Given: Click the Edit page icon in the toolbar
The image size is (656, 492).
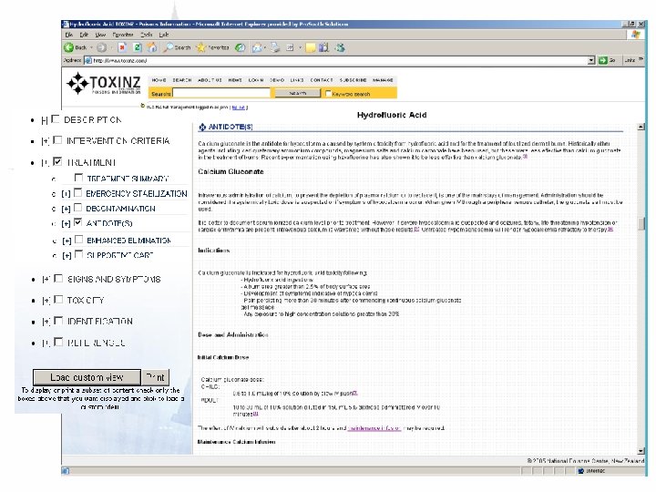Looking at the screenshot, I should point(290,47).
